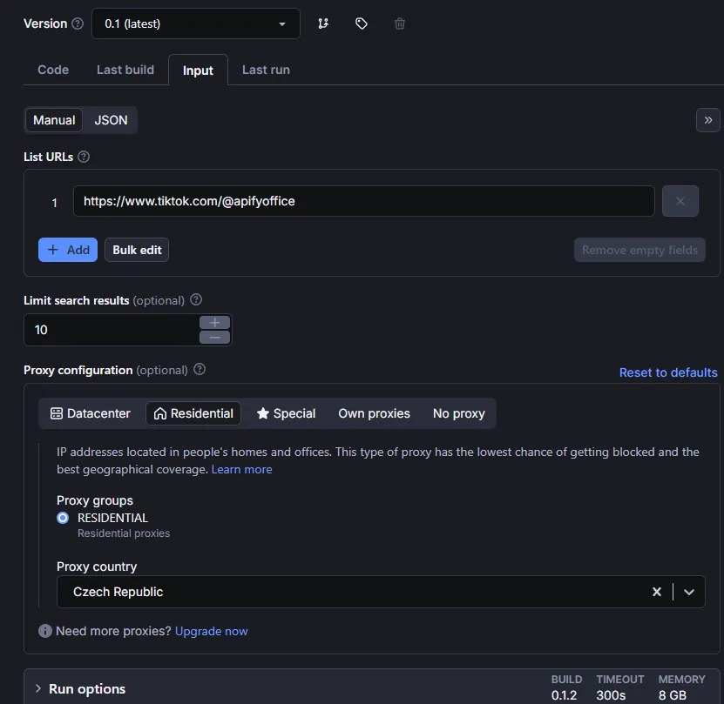Switch input mode to Manual
The width and height of the screenshot is (724, 704).
coord(54,120)
